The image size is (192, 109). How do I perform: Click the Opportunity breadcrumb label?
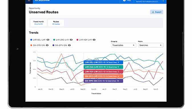click(x=35, y=8)
